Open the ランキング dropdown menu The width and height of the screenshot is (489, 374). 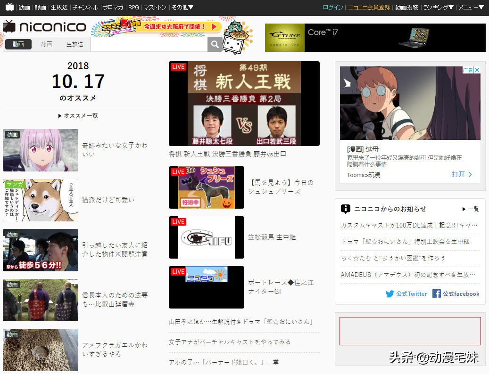438,7
